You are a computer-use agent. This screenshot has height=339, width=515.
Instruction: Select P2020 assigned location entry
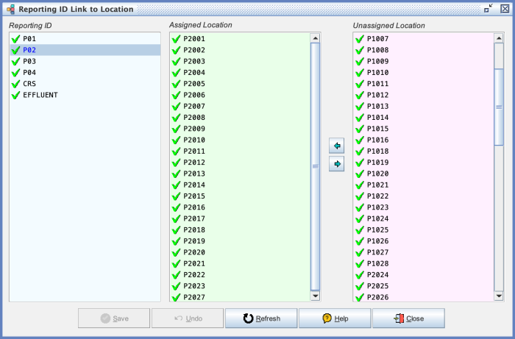click(194, 252)
